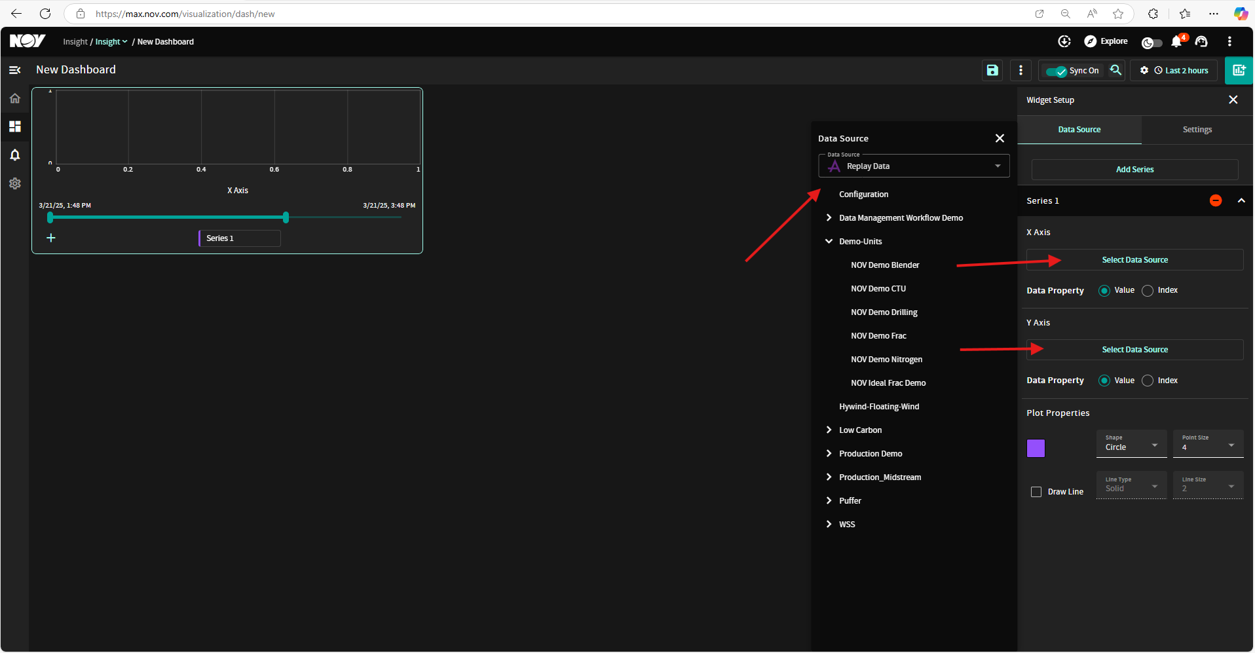Save the dashboard with the floppy icon
The height and width of the screenshot is (653, 1255).
point(992,70)
